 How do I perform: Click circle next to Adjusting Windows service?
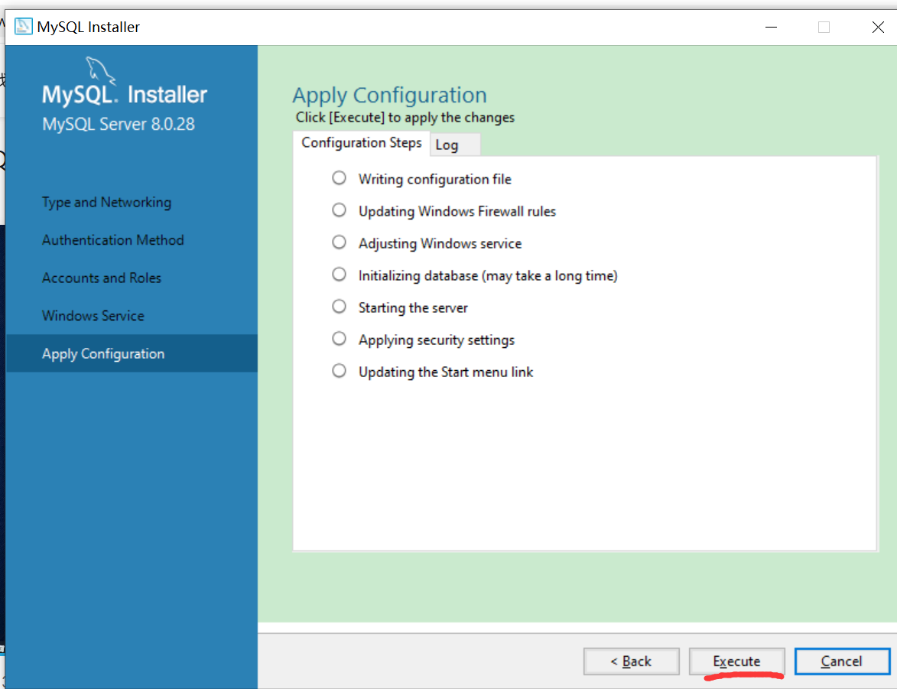[340, 242]
